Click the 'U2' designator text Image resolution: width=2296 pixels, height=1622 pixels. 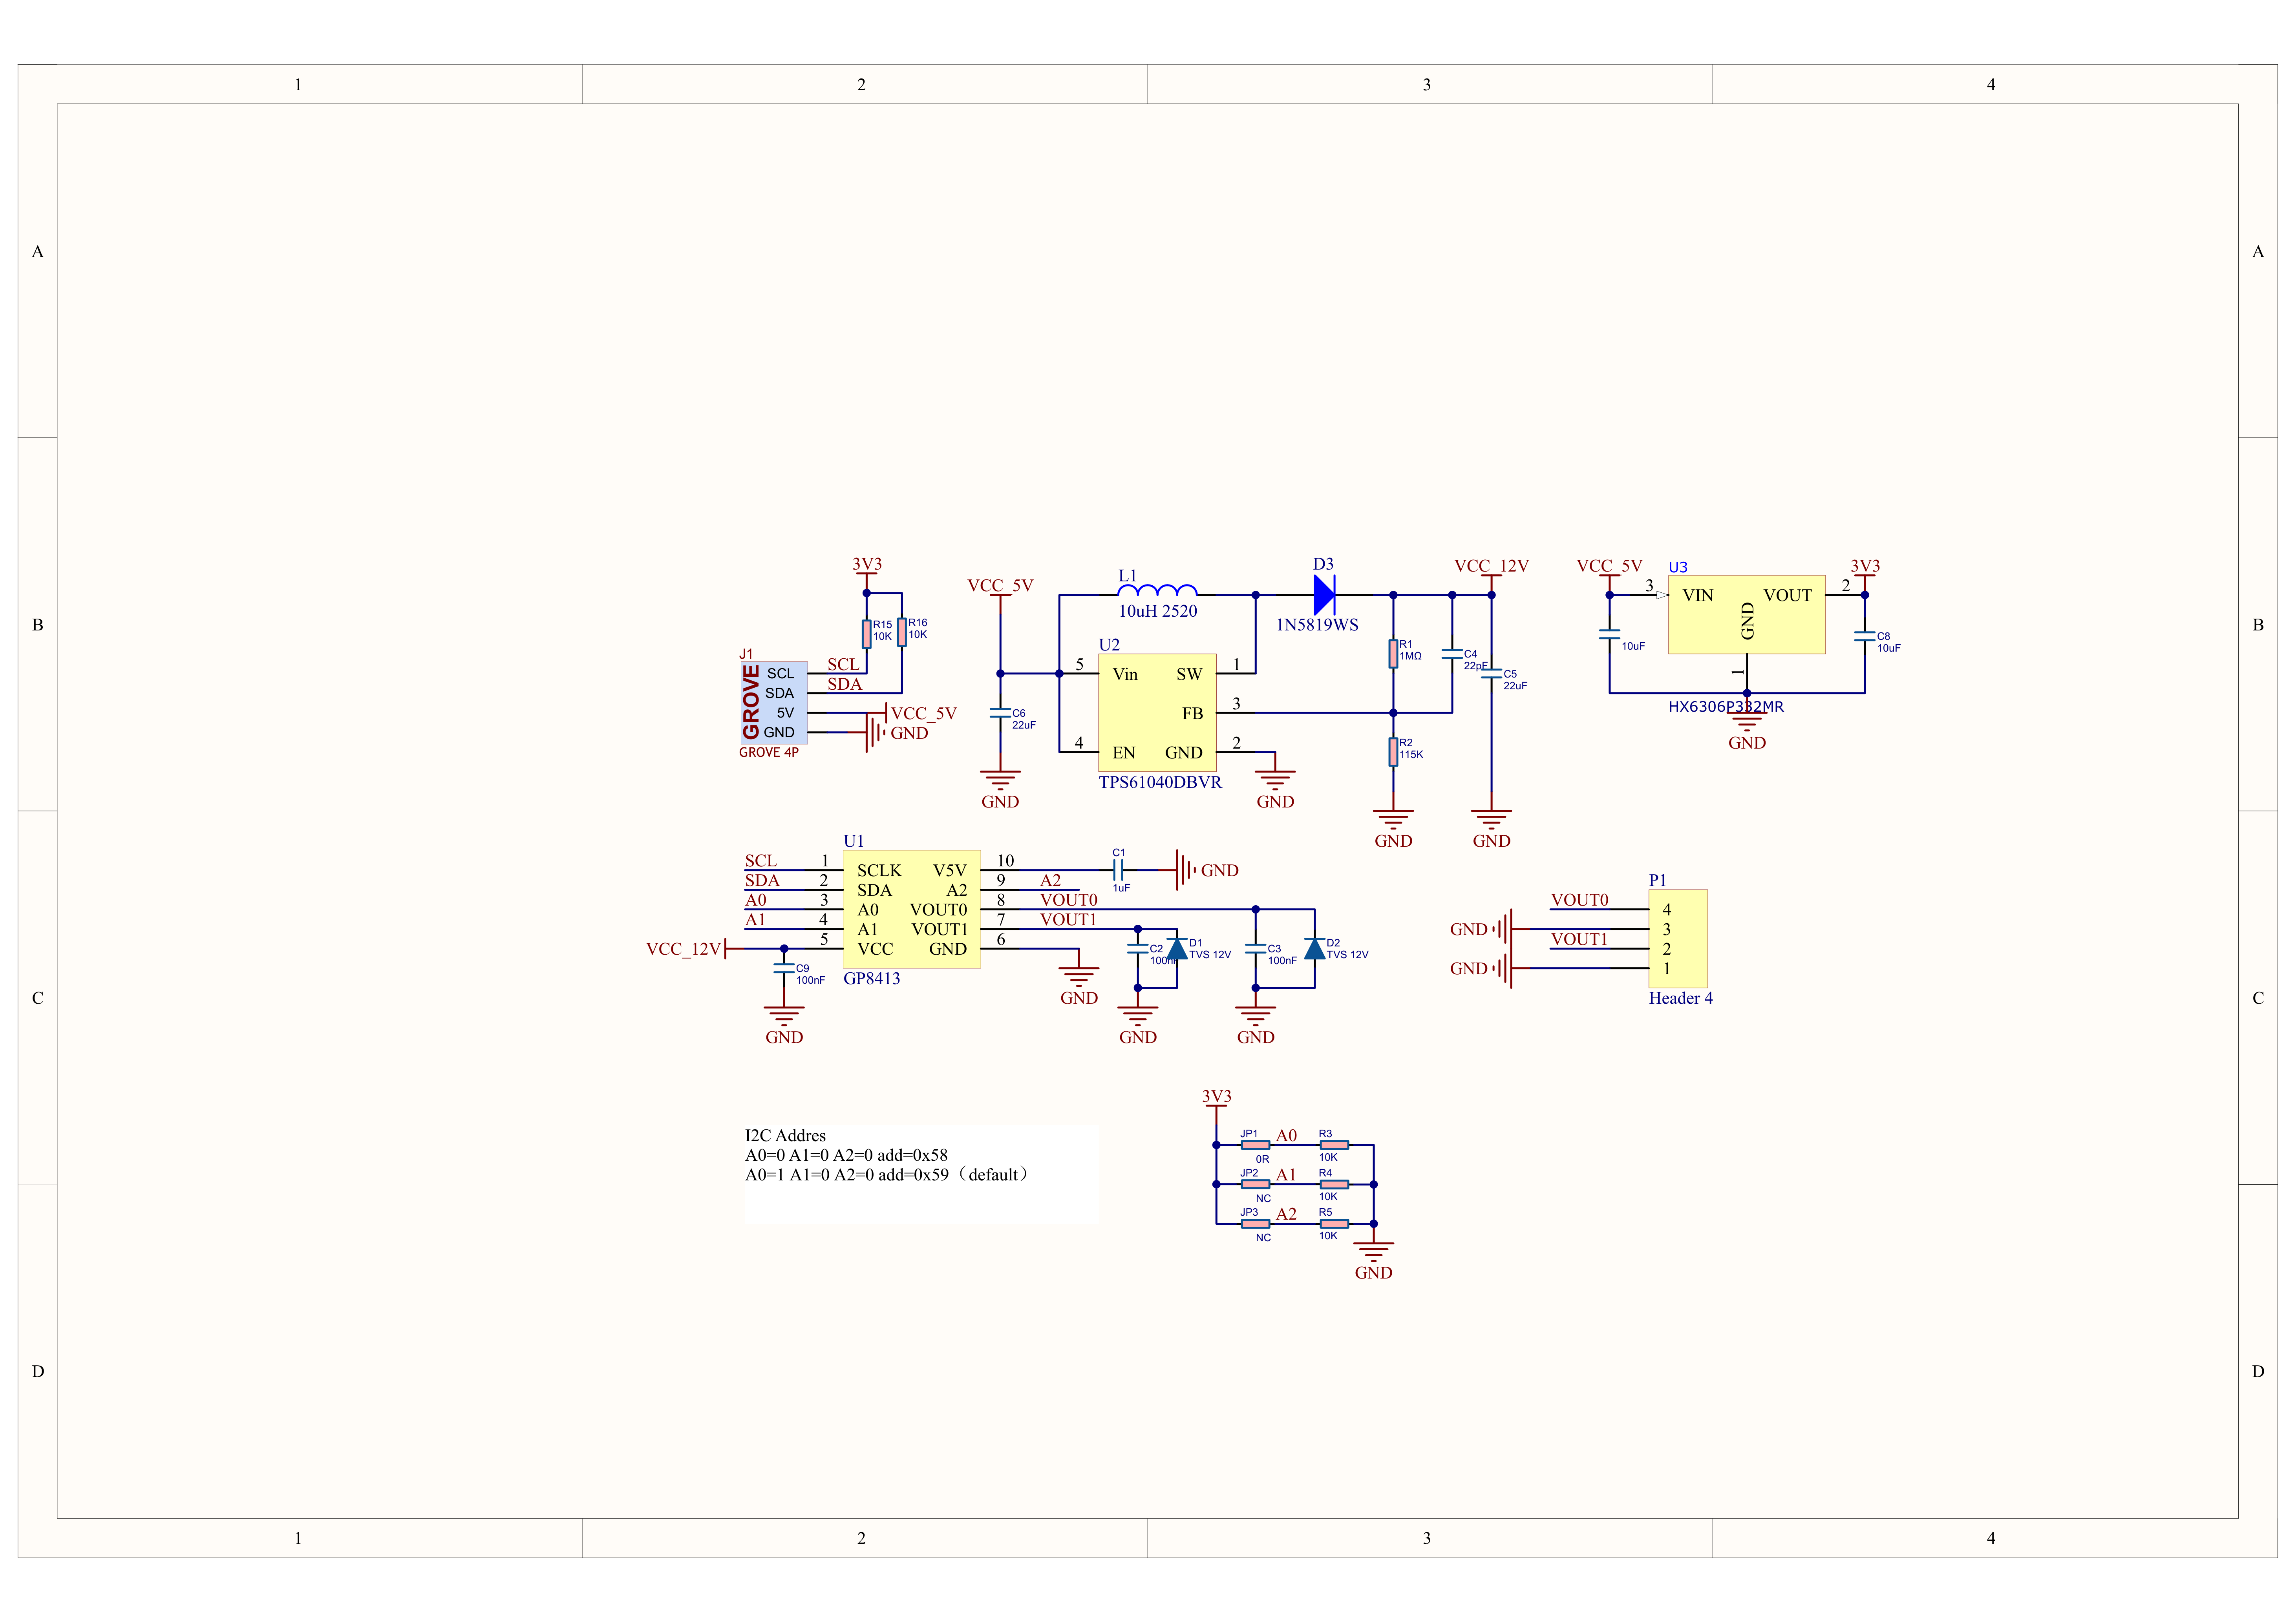[1109, 644]
